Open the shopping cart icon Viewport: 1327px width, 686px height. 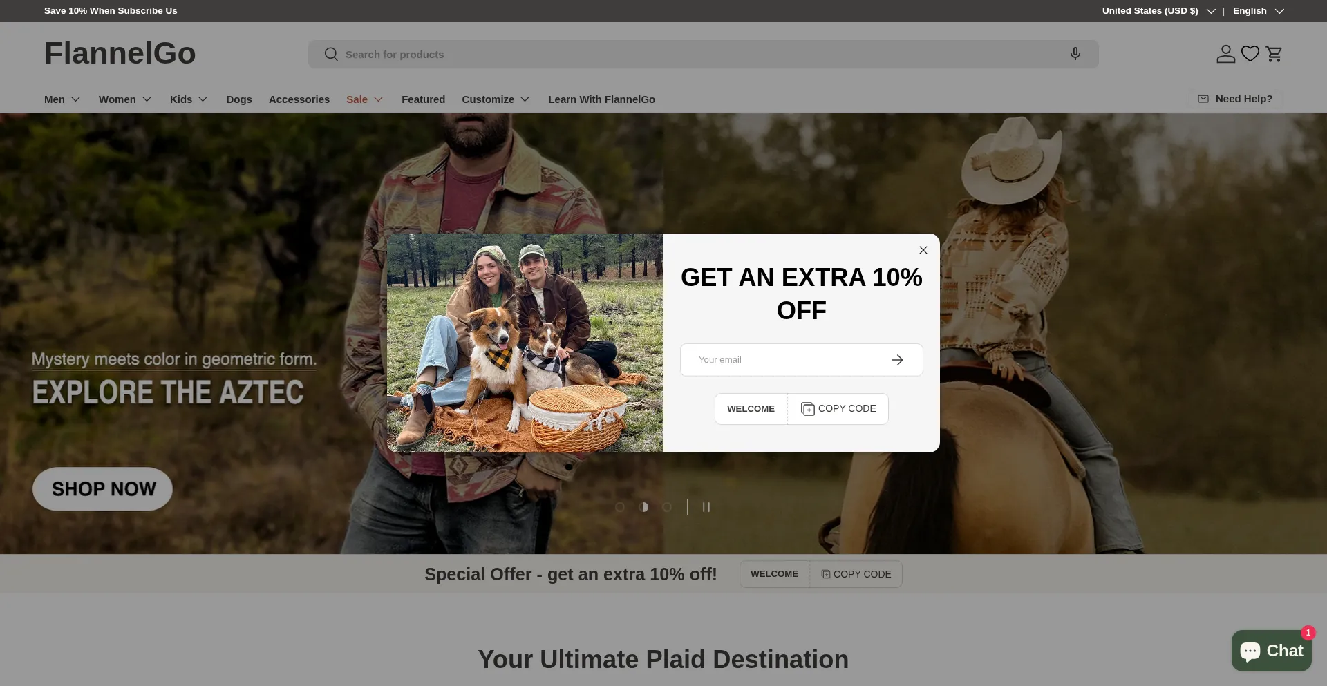pyautogui.click(x=1274, y=54)
